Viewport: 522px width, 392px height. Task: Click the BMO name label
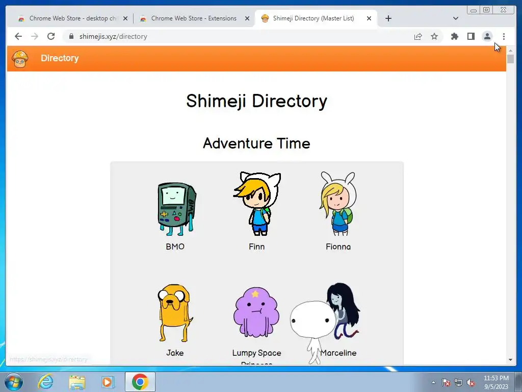tap(175, 247)
